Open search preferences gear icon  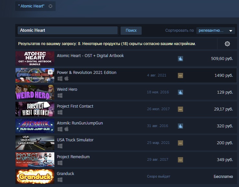[227, 44]
